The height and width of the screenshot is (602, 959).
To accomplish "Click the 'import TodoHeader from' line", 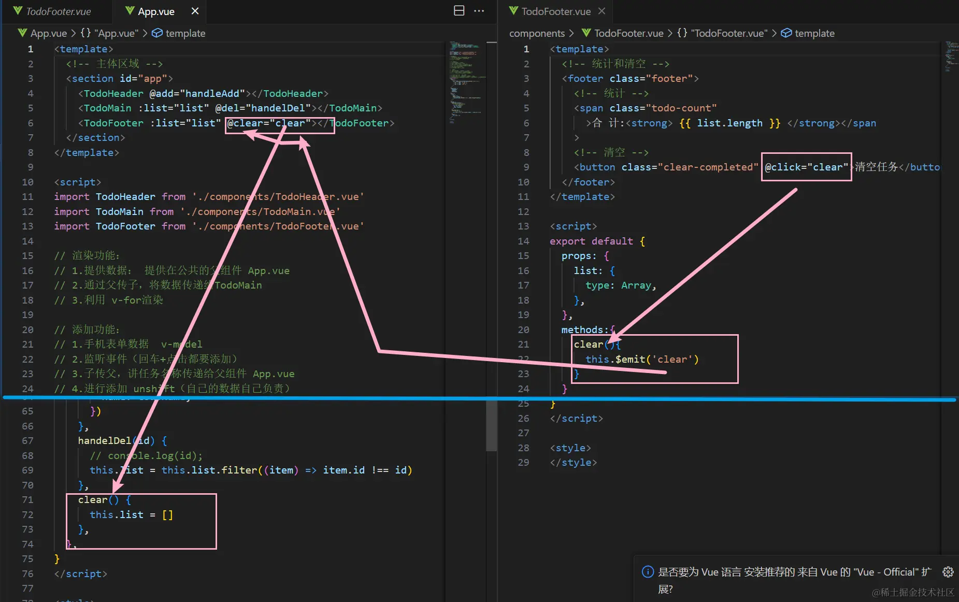I will click(x=209, y=197).
